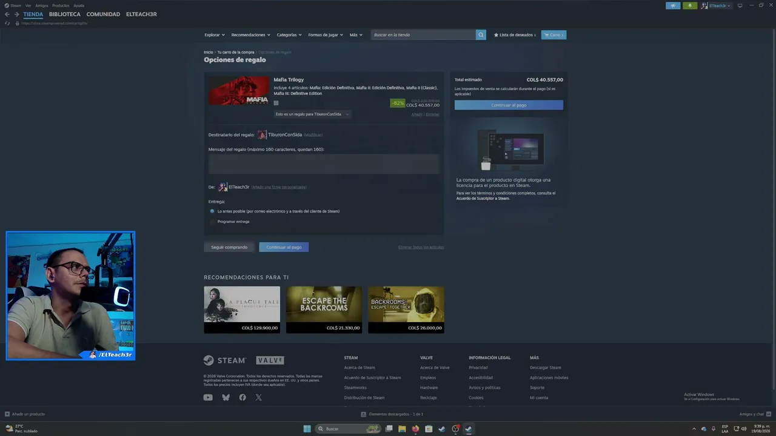The image size is (776, 436).
Task: Click the downloads icon in bottom bar
Action: point(363,414)
